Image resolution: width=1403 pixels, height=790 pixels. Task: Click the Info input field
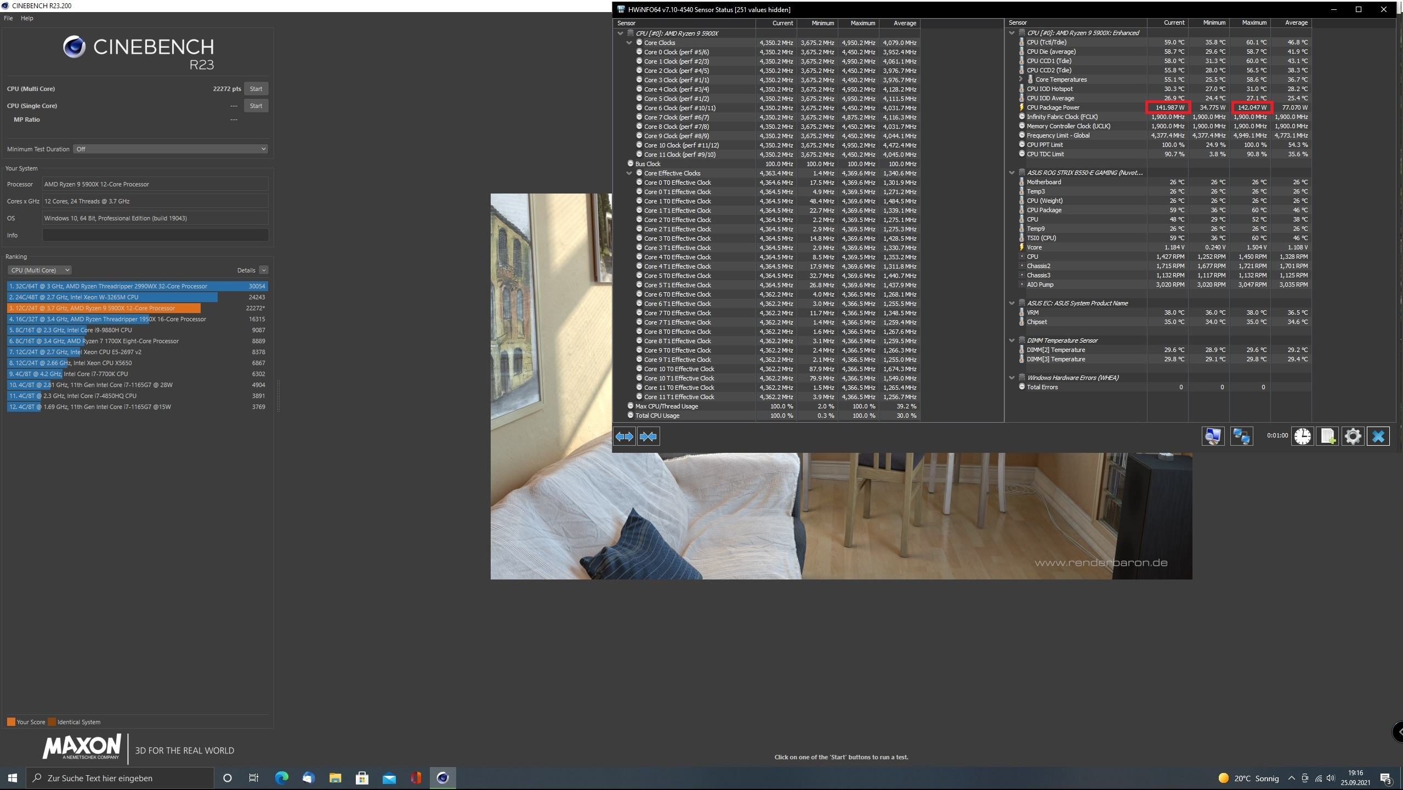click(x=155, y=235)
